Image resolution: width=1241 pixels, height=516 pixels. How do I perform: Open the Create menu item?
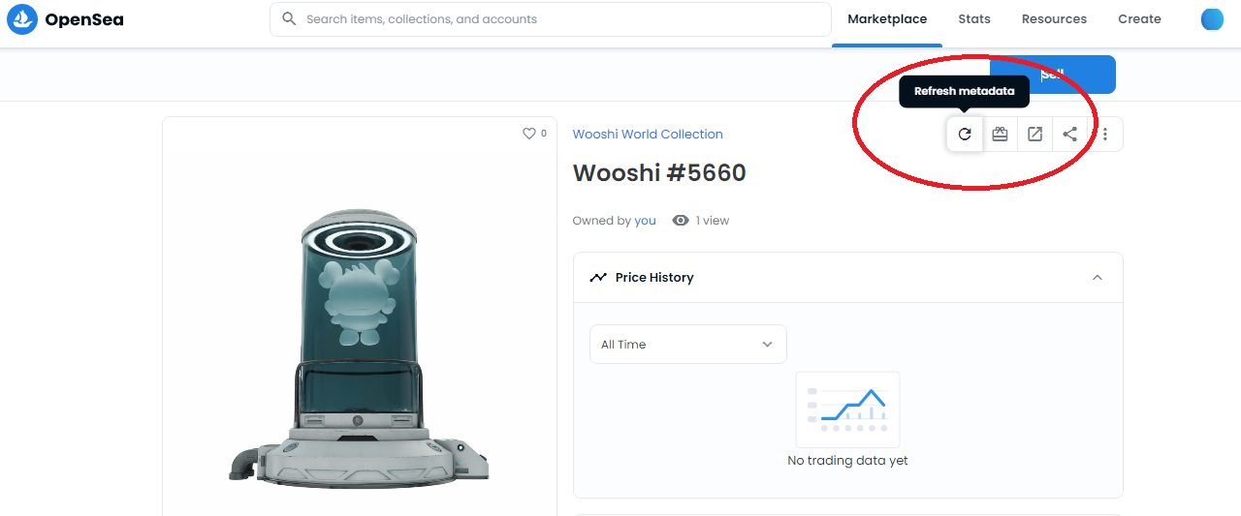point(1139,19)
